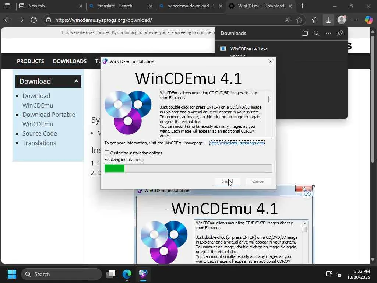The image size is (377, 283).
Task: Click the screenshot capture icon on the lower WinCDEmu preview image
Action: [307, 192]
